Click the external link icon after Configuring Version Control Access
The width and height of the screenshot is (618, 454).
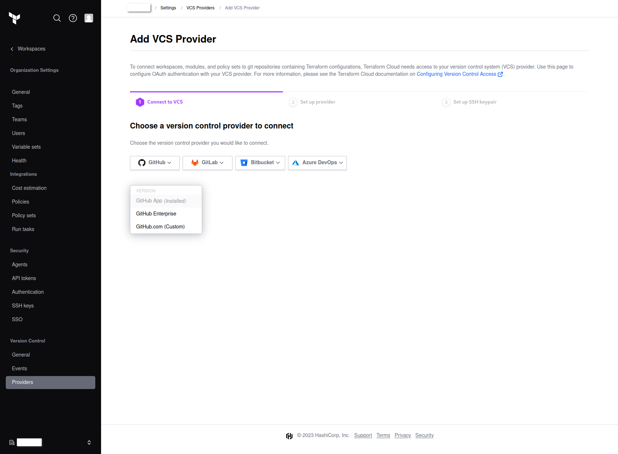point(500,74)
